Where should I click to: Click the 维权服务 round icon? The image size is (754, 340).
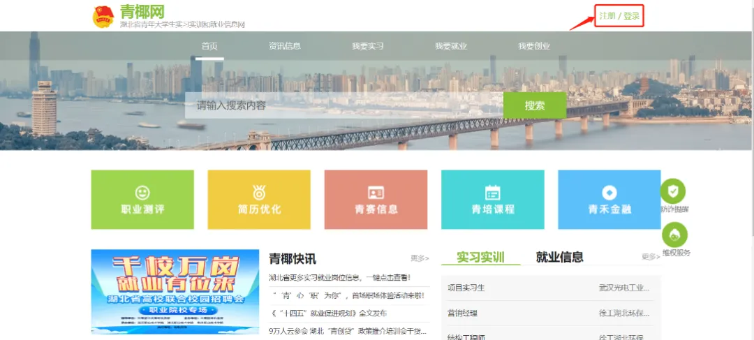[x=674, y=235]
